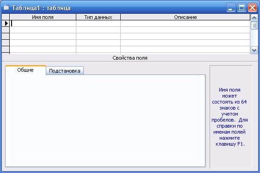The image size is (260, 173).
Task: Click scrollbar up arrow in field grid
Action: click(x=254, y=18)
